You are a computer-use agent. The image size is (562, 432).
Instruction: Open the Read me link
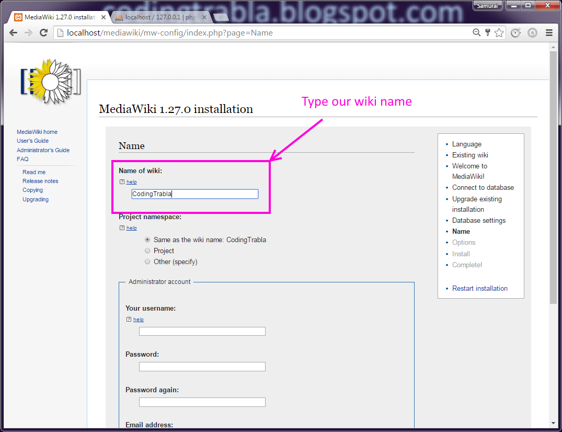34,172
